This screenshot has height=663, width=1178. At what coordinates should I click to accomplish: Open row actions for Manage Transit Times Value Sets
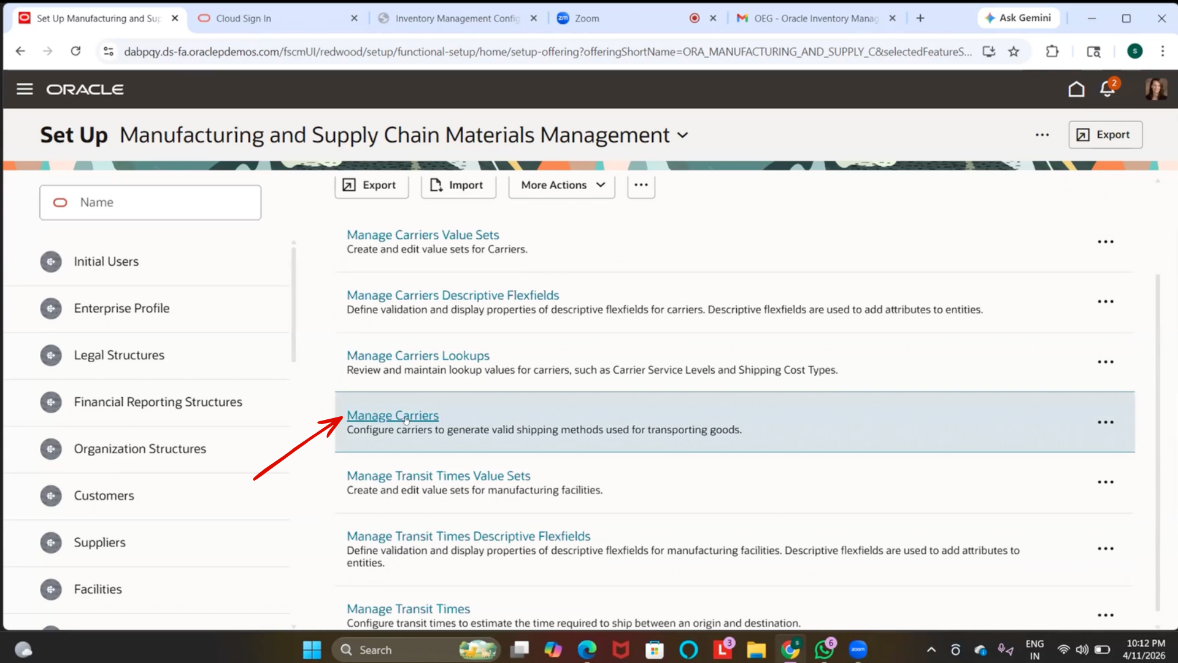pyautogui.click(x=1106, y=483)
